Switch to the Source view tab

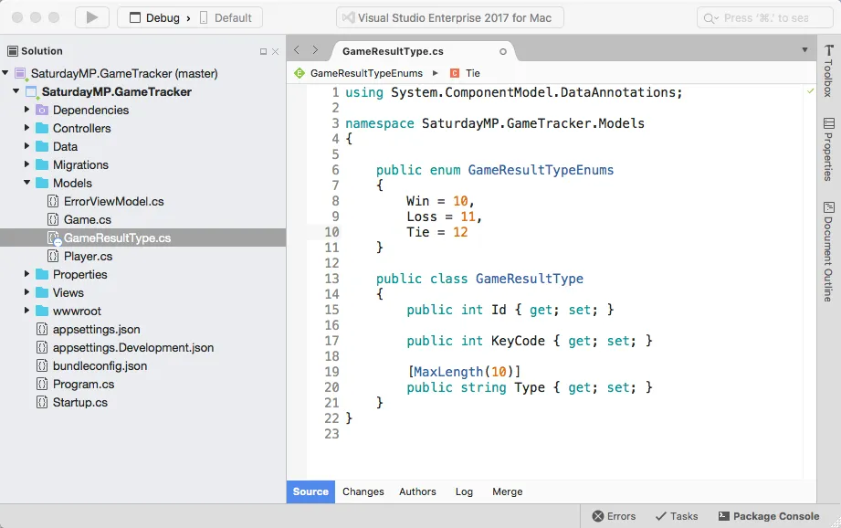pos(310,491)
